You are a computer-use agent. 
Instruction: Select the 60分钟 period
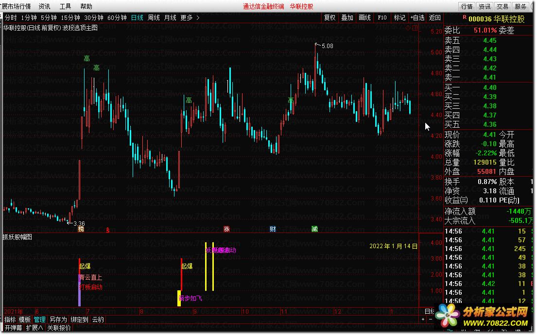click(117, 17)
